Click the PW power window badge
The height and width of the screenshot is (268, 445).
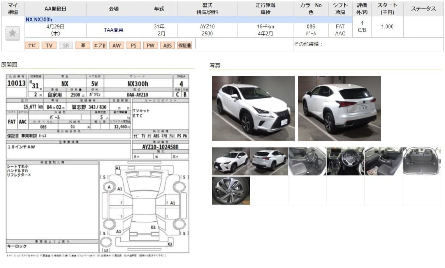(x=150, y=46)
